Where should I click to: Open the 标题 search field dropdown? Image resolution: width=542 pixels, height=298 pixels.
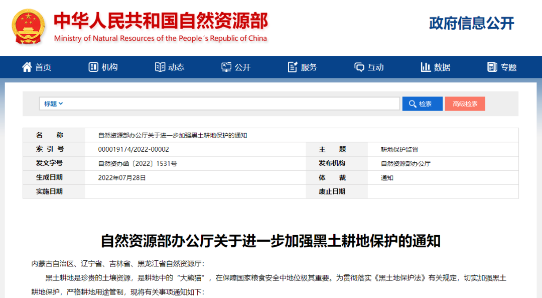tap(51, 104)
